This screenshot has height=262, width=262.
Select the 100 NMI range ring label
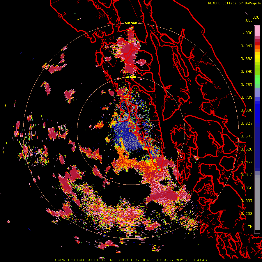pyautogui.click(x=131, y=23)
